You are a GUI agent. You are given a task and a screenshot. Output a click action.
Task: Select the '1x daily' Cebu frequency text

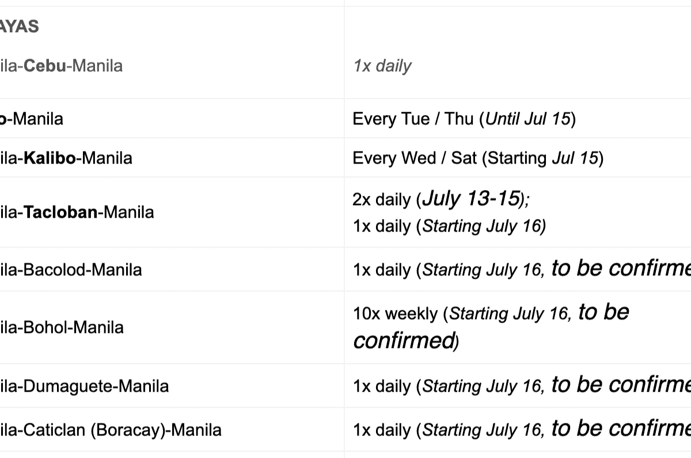point(382,66)
